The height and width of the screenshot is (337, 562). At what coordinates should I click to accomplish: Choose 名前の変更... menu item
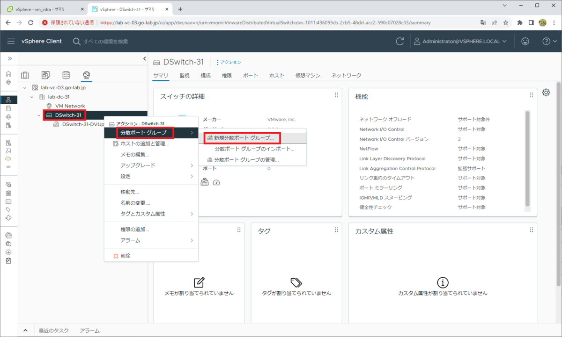coord(151,203)
